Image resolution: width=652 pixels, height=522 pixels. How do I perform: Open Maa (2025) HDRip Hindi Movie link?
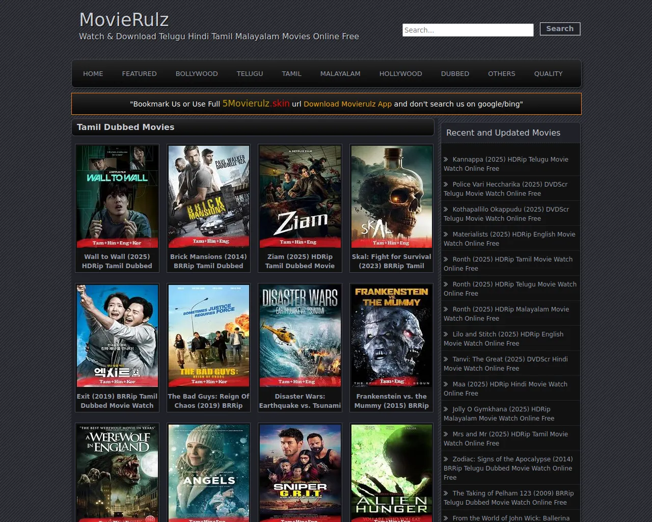tap(505, 388)
